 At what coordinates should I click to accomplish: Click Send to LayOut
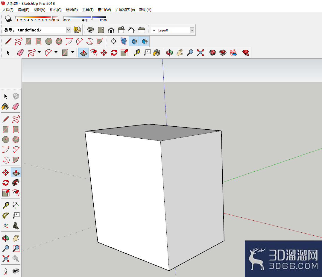coord(233,53)
